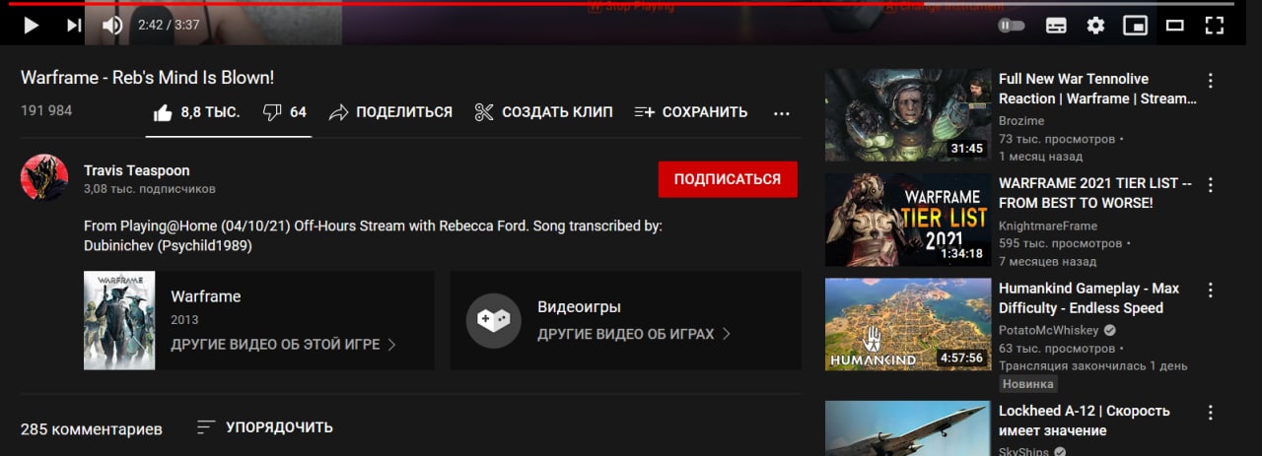Click the Lockheed A-12 | Скорость title
The width and height of the screenshot is (1262, 456).
click(1085, 421)
